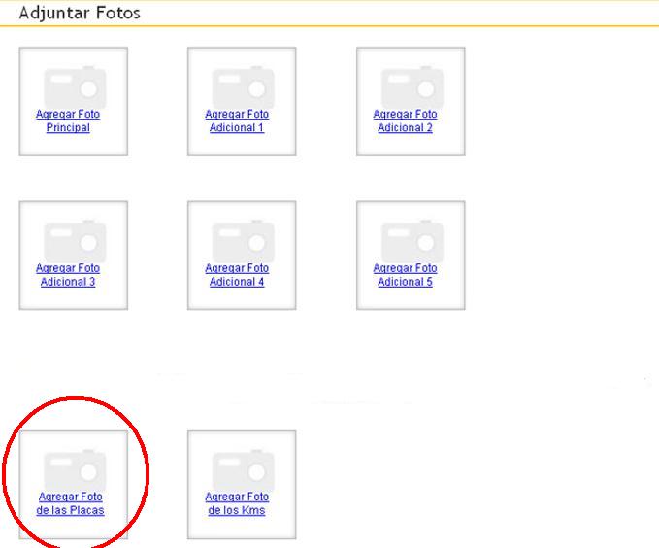This screenshot has width=659, height=548.
Task: Open the Agregar Foto Adicional 3 link
Action: [x=68, y=275]
